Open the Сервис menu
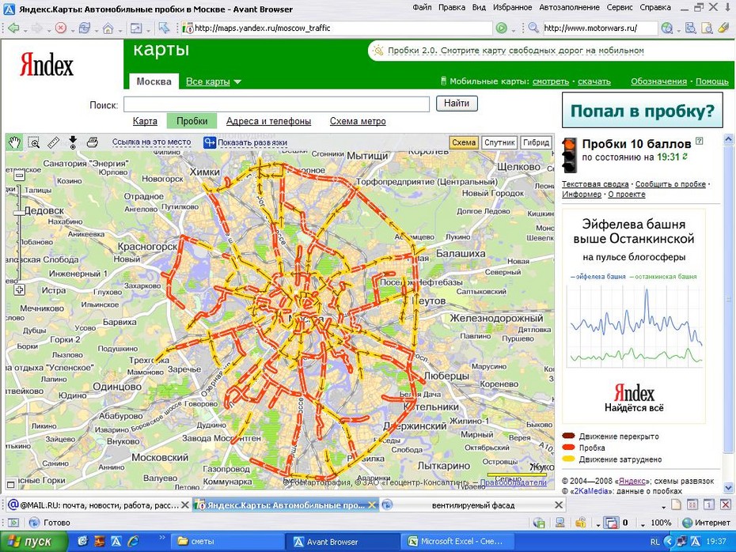The width and height of the screenshot is (736, 552). 620,7
